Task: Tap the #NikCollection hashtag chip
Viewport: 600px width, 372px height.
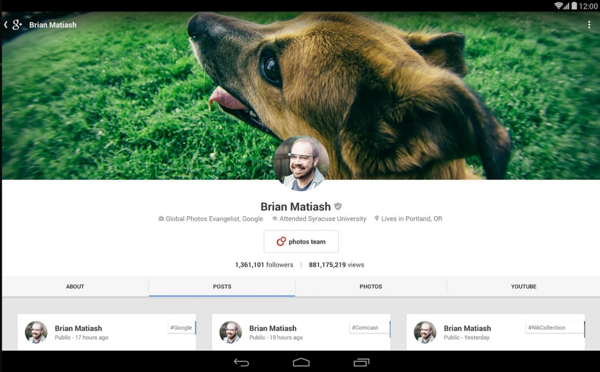Action: click(x=555, y=327)
